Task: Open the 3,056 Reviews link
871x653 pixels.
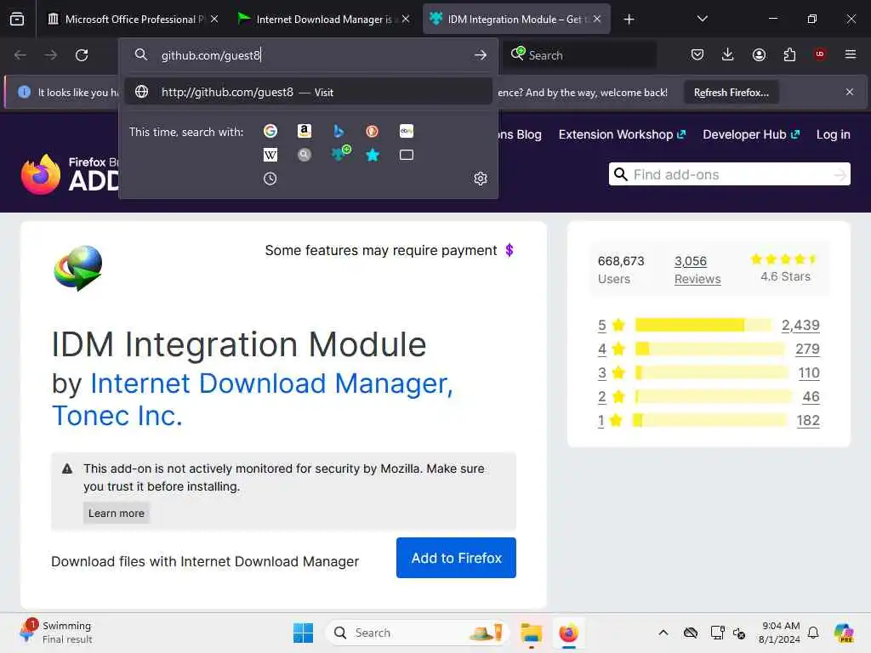Action: (697, 270)
